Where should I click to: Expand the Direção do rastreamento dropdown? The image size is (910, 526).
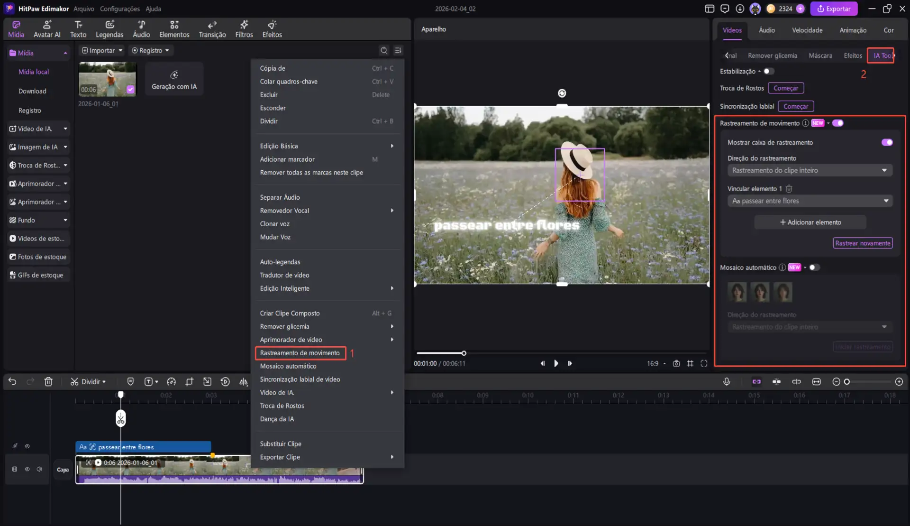[x=810, y=170]
